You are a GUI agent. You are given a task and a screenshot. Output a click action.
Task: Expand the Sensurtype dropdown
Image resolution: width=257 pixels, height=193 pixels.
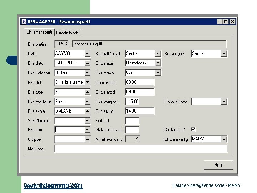(x=224, y=54)
